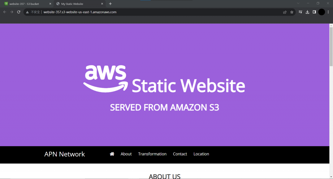Viewport: 333px width, 179px height.
Task: Jump to the Location navigation link
Action: [x=201, y=154]
